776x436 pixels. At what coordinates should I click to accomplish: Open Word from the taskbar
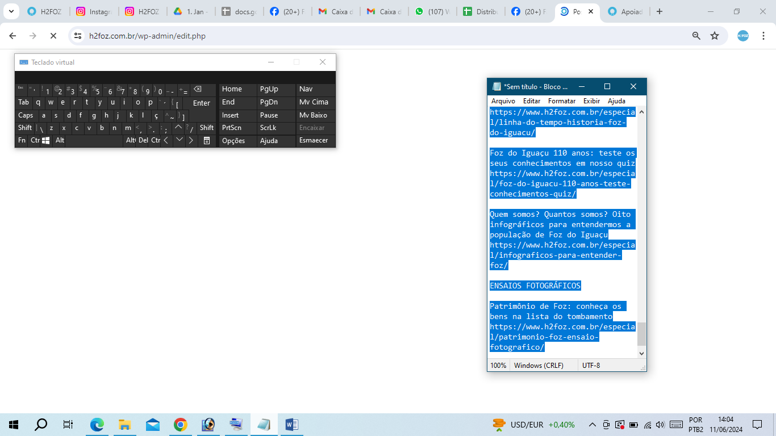click(292, 425)
